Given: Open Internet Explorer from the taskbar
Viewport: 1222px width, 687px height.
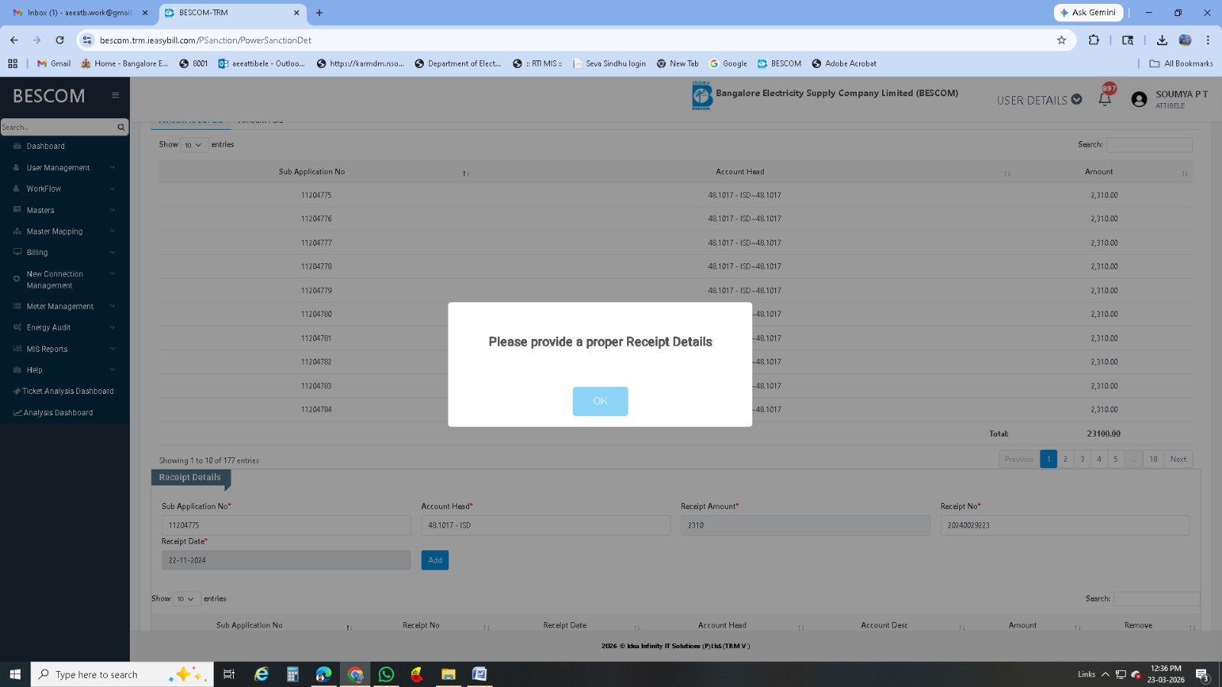Looking at the screenshot, I should (261, 674).
